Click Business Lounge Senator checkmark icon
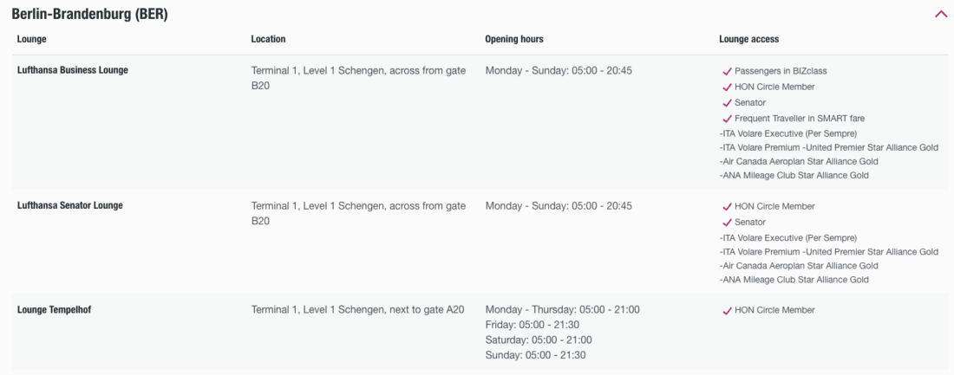 click(728, 103)
